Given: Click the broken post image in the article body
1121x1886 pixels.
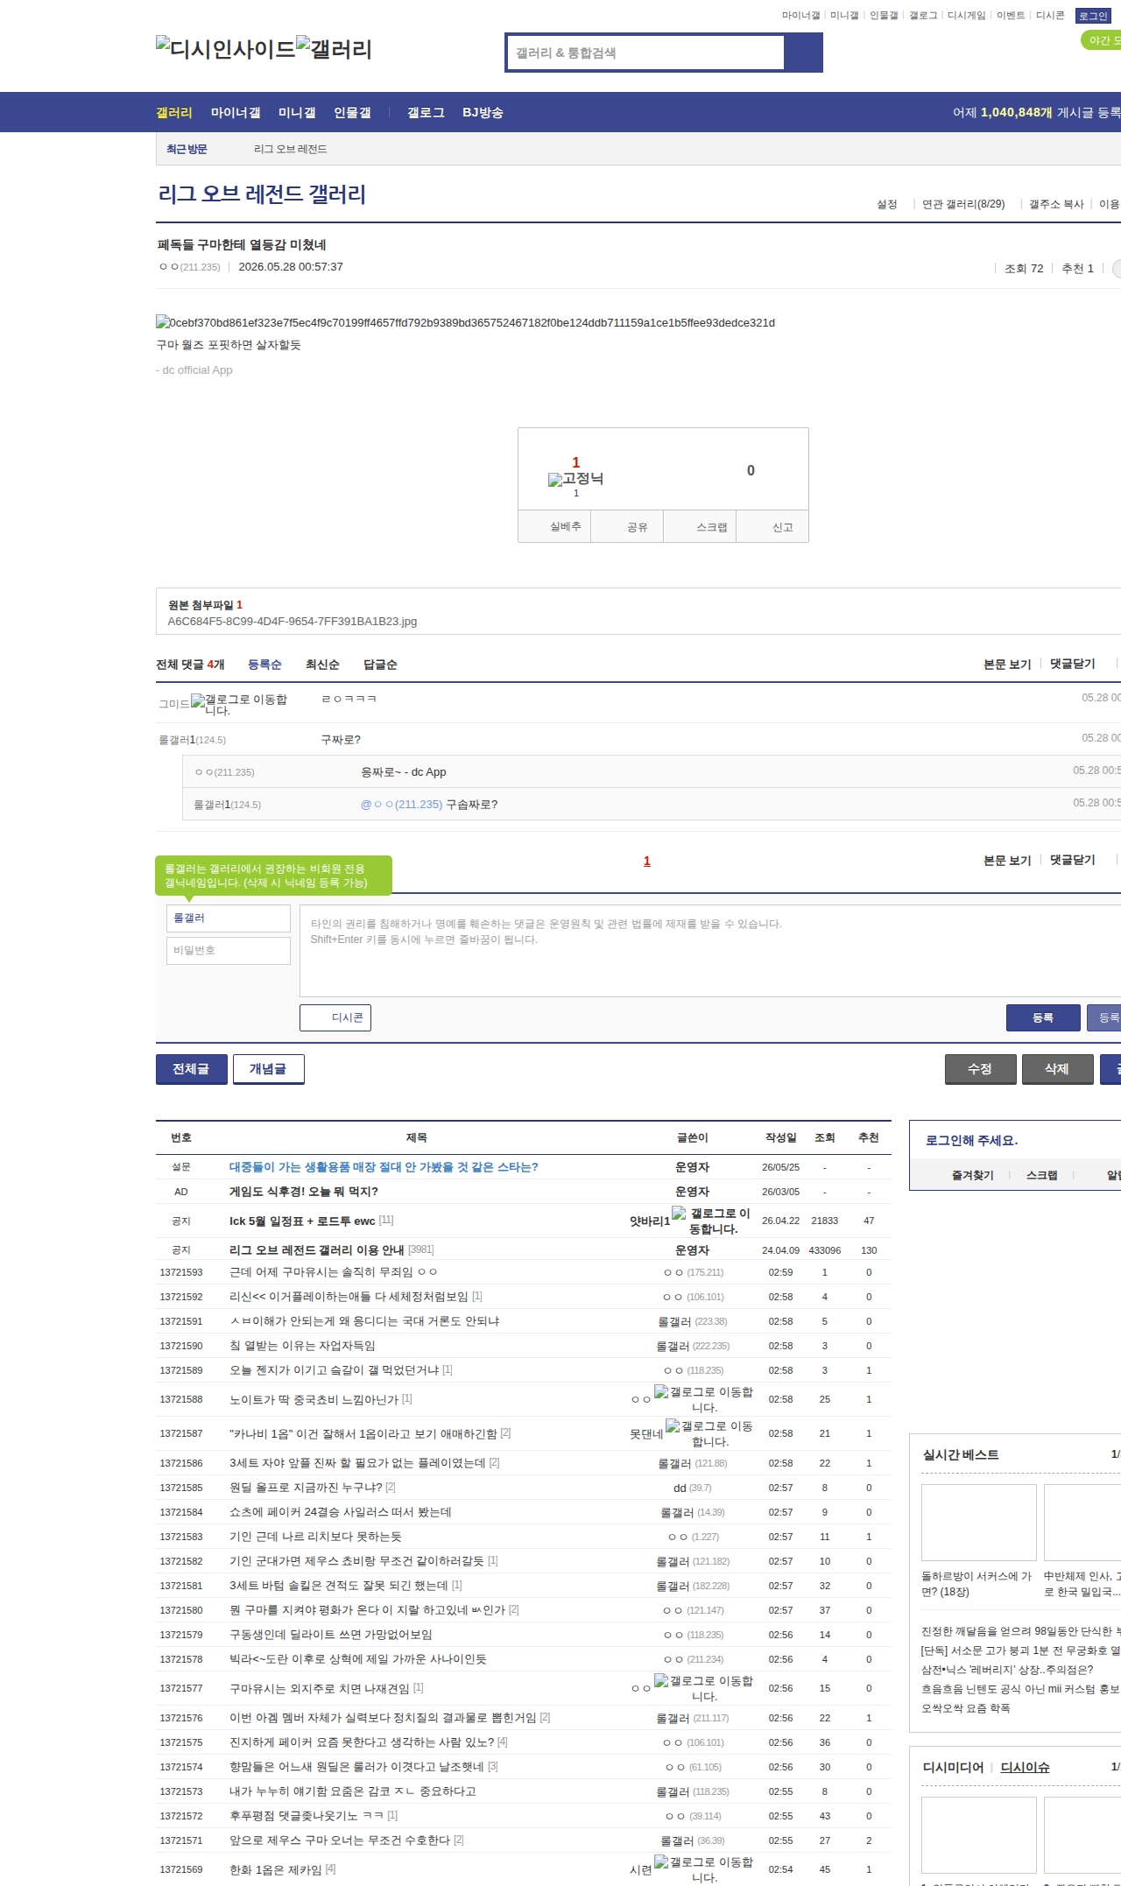Looking at the screenshot, I should (465, 322).
